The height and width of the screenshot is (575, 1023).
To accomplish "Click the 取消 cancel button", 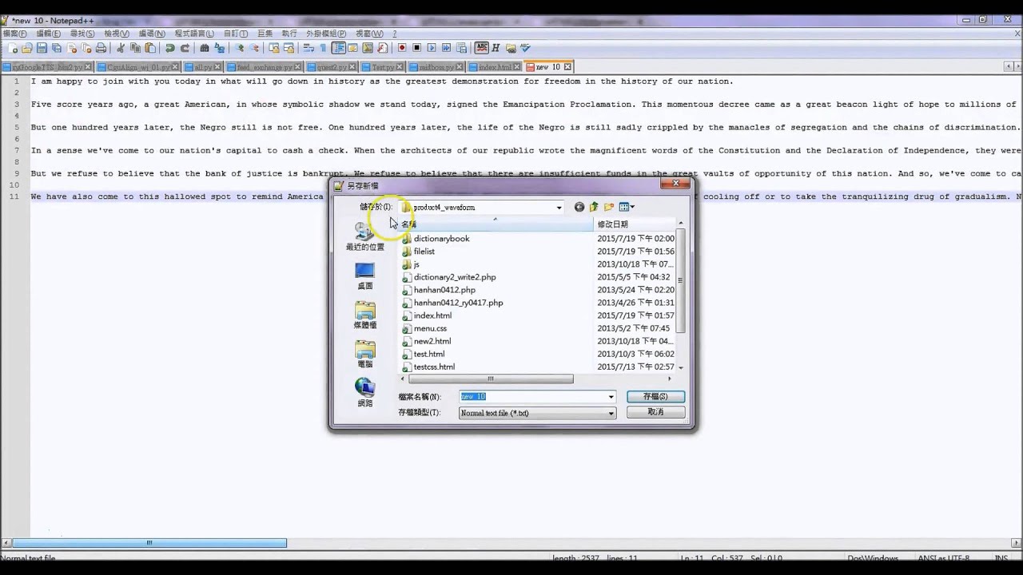I will [655, 412].
